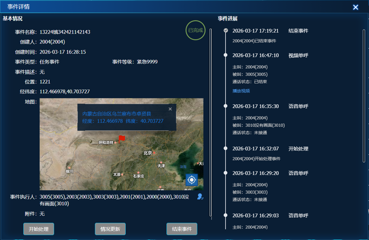Click the 已完成 status stamp
The width and height of the screenshot is (369, 240).
click(195, 30)
